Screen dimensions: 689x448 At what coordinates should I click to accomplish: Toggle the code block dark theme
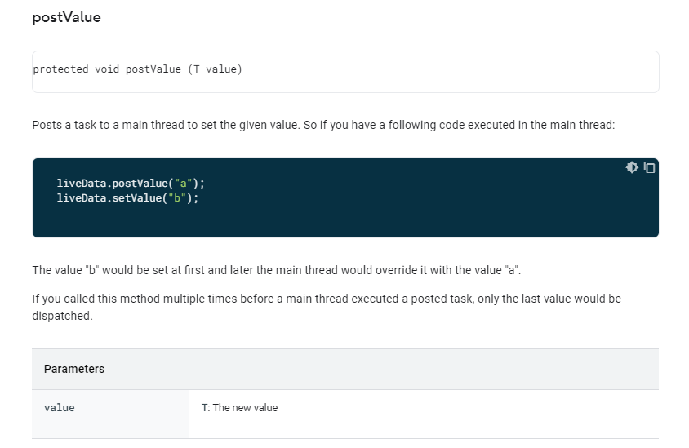point(631,168)
